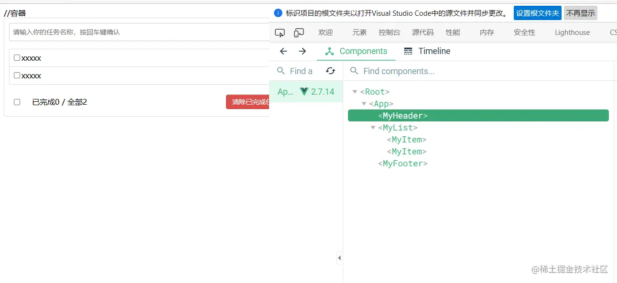Screen dimensions: 617x283
Task: Collapse the left pane arrow handle
Action: click(x=339, y=258)
